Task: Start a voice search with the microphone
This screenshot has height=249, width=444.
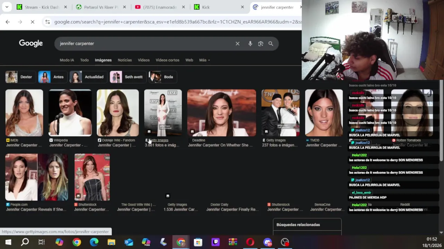Action: (x=250, y=44)
